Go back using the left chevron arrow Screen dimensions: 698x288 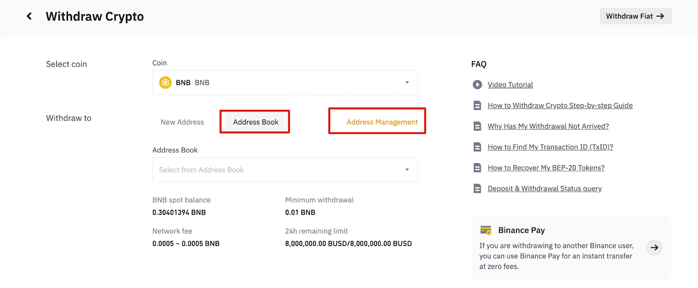tap(29, 16)
